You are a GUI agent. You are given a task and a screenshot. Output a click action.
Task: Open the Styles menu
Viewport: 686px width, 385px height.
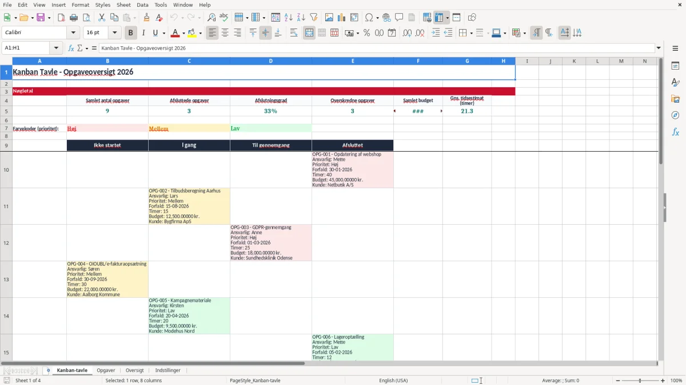tap(103, 5)
